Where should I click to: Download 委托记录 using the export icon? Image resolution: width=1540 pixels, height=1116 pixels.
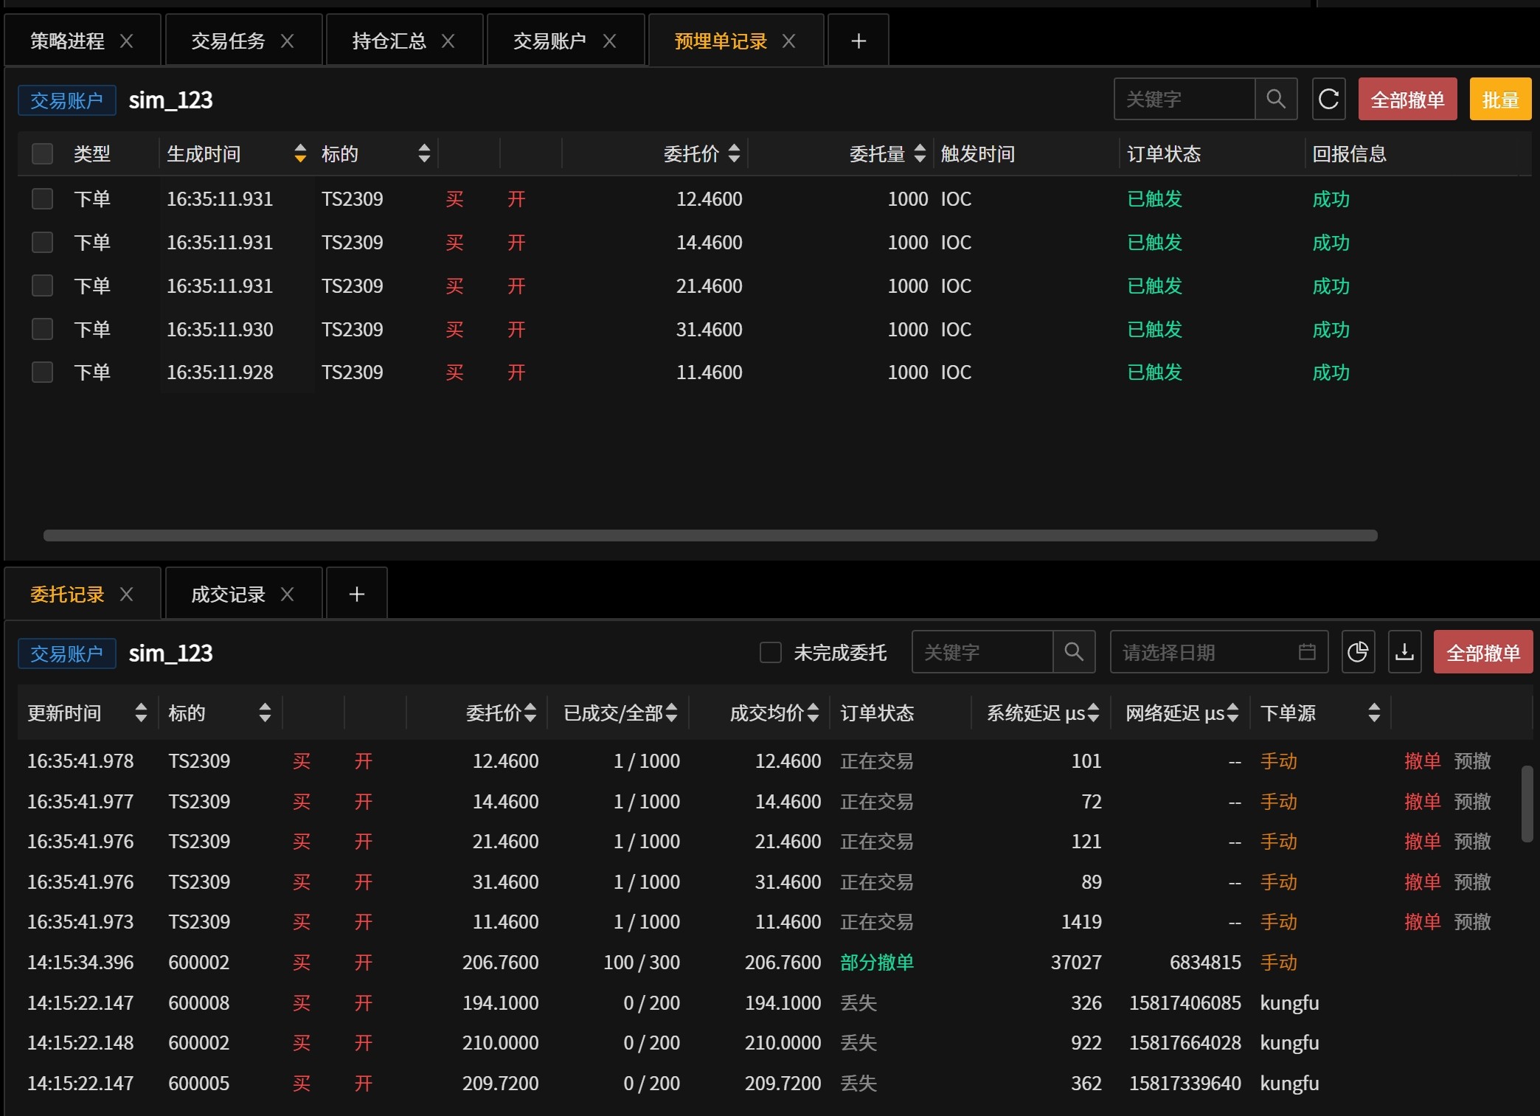tap(1404, 652)
